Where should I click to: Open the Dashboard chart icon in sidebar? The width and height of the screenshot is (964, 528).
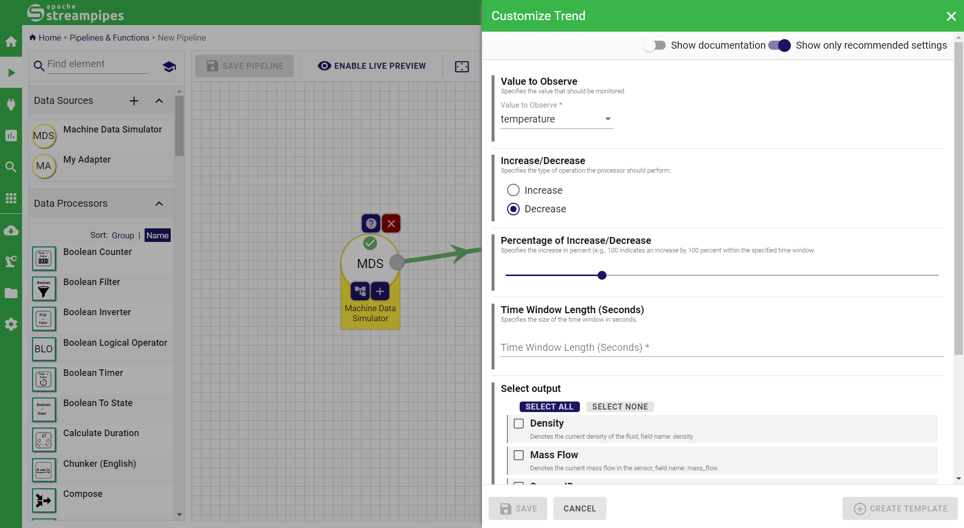11,136
